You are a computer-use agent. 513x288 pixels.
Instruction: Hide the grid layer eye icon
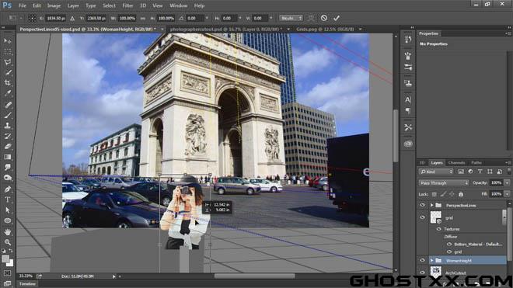click(x=422, y=217)
